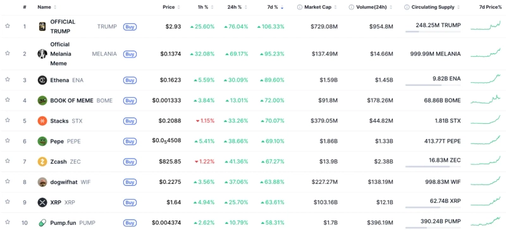Click the Official Melania Meme coin logo
506x230 pixels.
pos(42,54)
